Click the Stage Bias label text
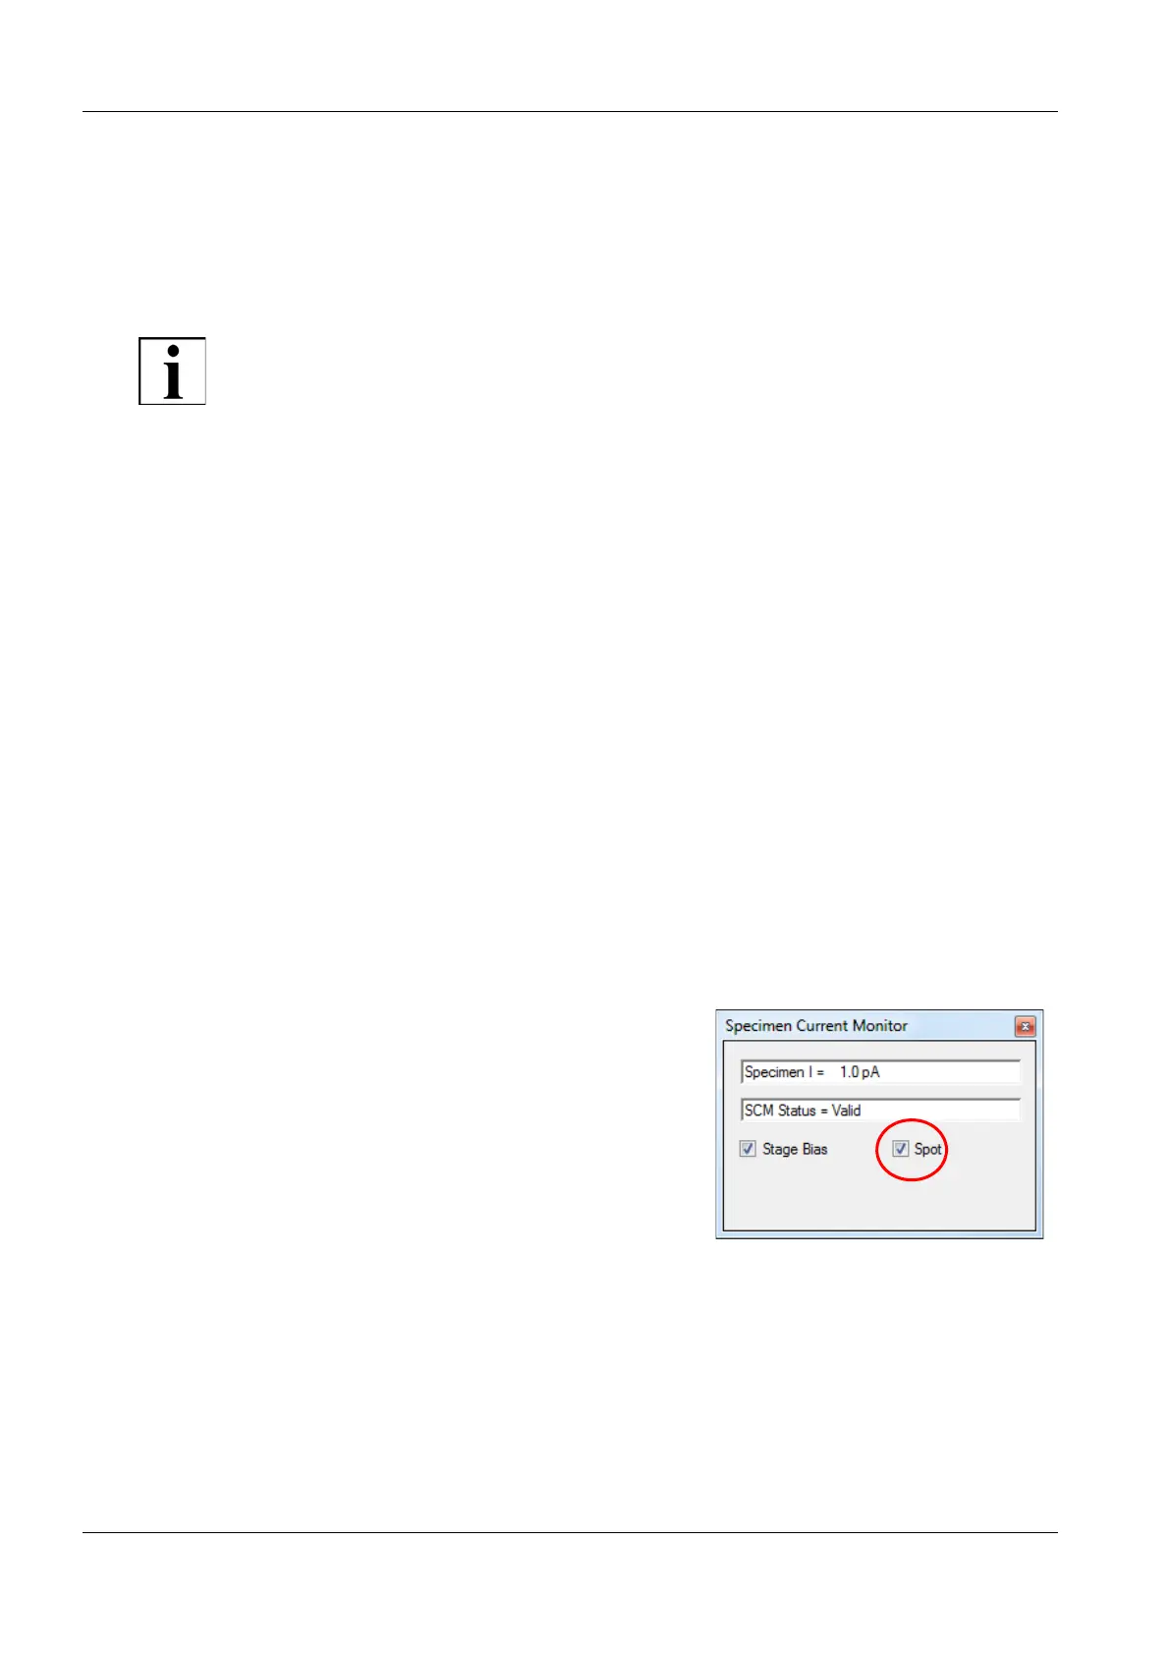The width and height of the screenshot is (1169, 1655). pos(795,1149)
